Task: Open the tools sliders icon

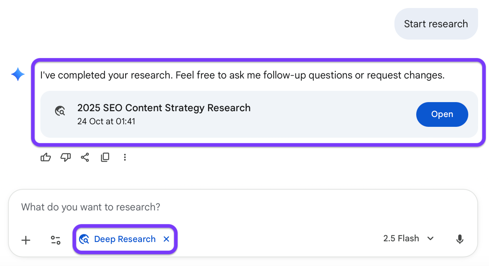Action: click(x=56, y=240)
